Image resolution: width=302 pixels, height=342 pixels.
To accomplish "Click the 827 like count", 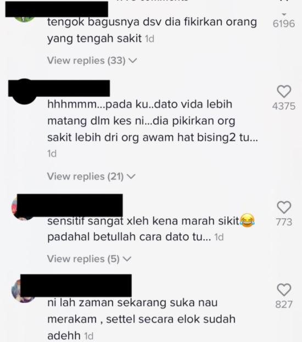I will [284, 305].
